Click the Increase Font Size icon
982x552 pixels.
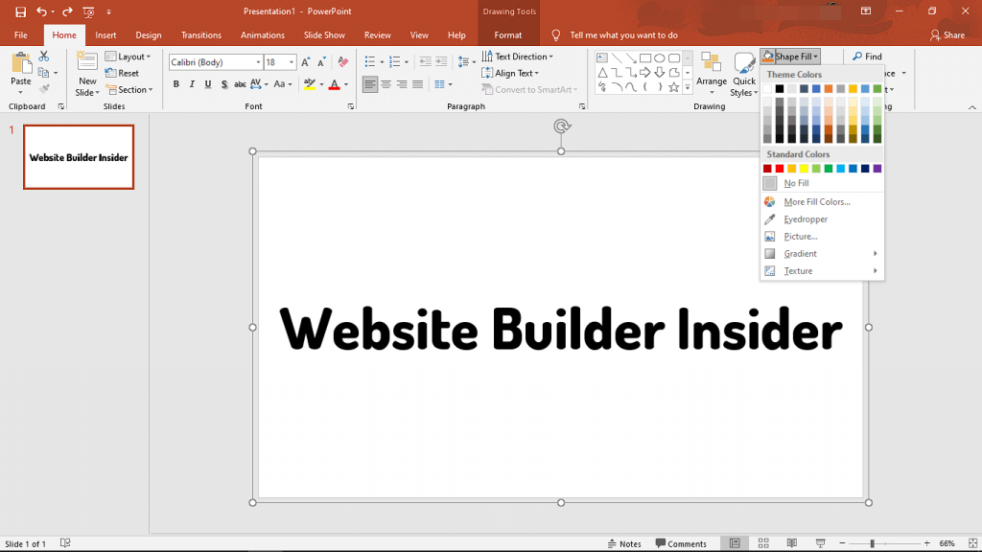click(305, 60)
